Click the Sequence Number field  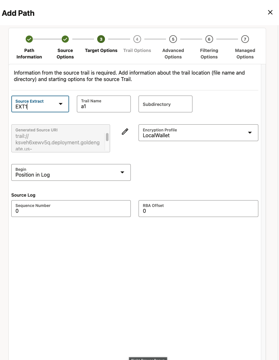71,209
